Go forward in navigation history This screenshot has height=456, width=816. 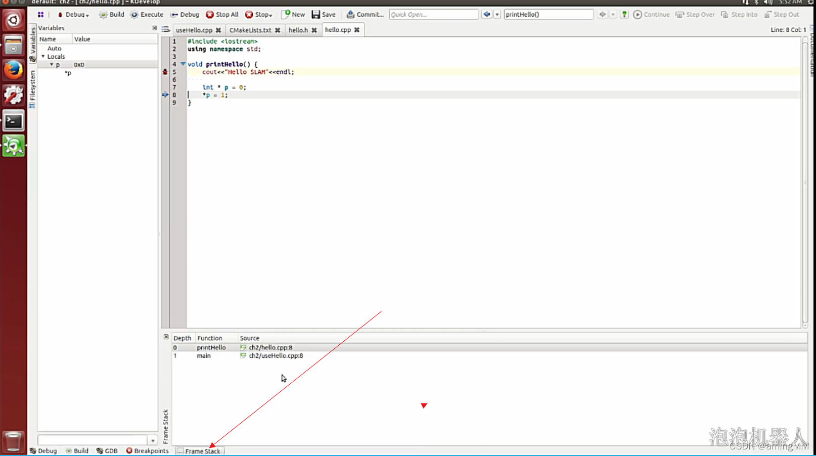click(602, 15)
